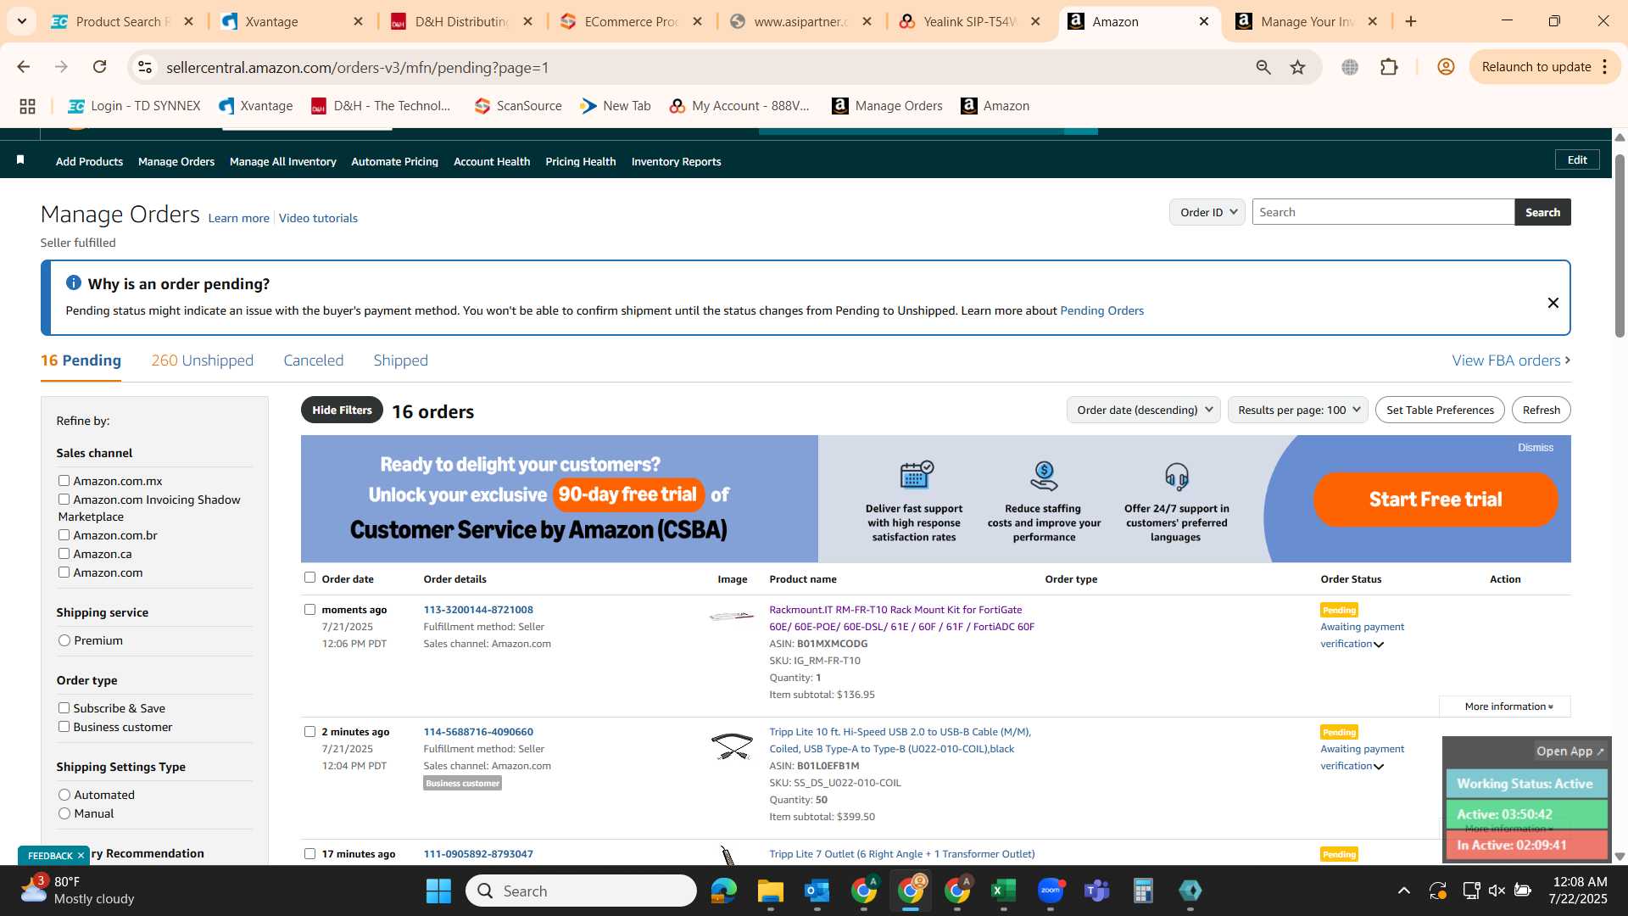Open the tab search dropdown arrow

tap(21, 21)
